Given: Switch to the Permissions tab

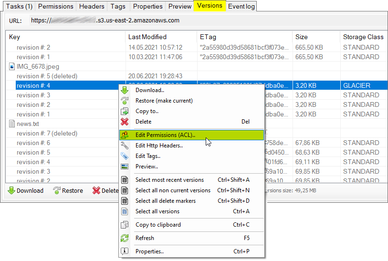Looking at the screenshot, I should pyautogui.click(x=56, y=6).
